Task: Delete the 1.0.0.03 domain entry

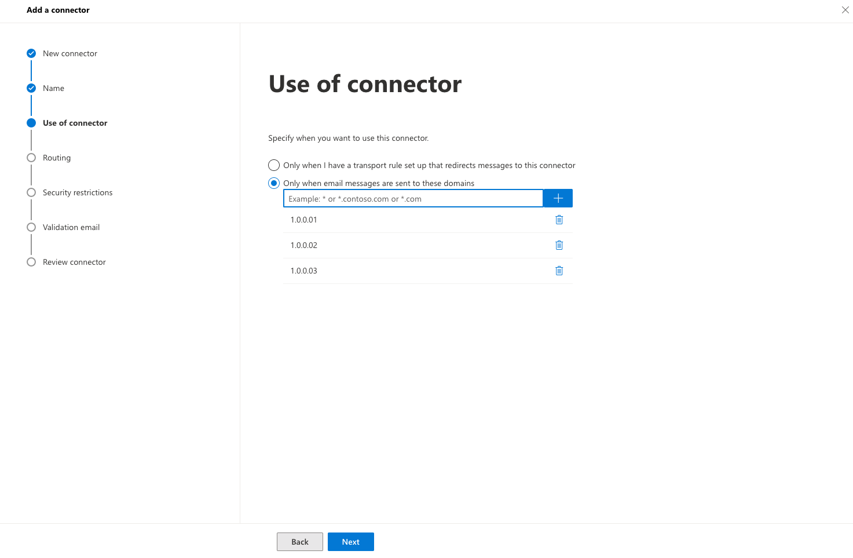Action: click(559, 271)
